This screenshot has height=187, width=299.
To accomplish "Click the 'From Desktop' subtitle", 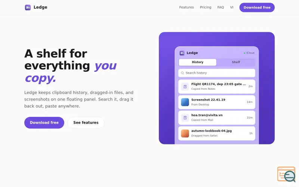I will click(200, 105).
